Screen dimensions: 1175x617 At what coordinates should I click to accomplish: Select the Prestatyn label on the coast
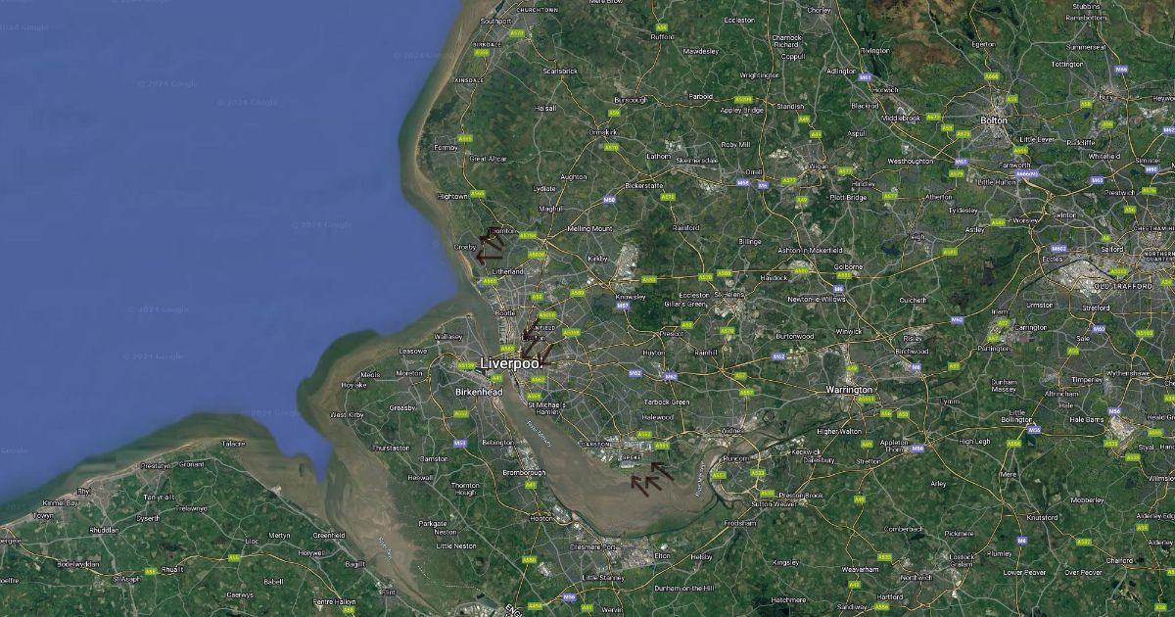tap(154, 466)
